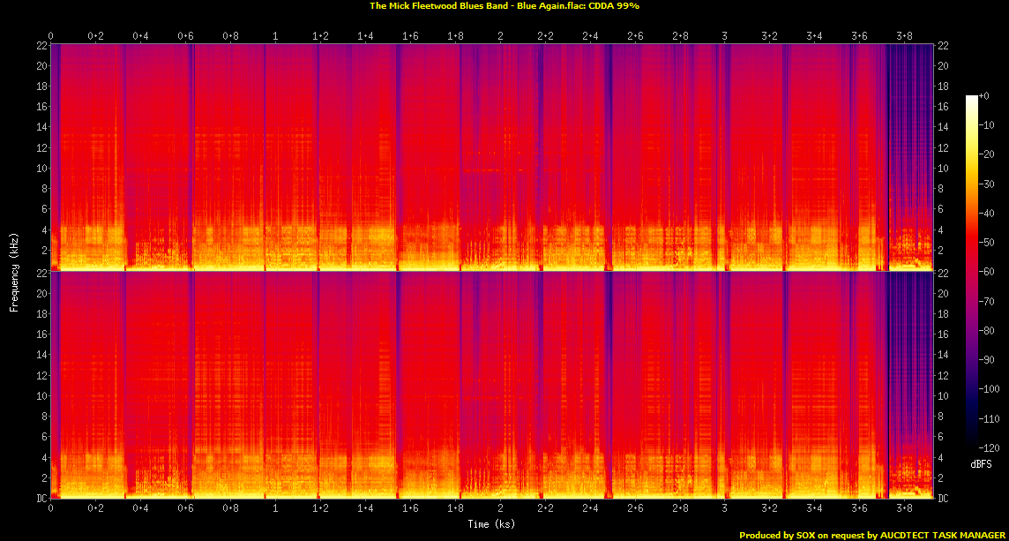
Task: Click the -120 value on dBFS scale
Action: pyautogui.click(x=989, y=448)
